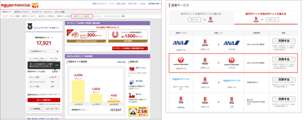Viewport: 304px width, 120px height.
Task: Click the カード利用明細 button
Action: point(35,109)
